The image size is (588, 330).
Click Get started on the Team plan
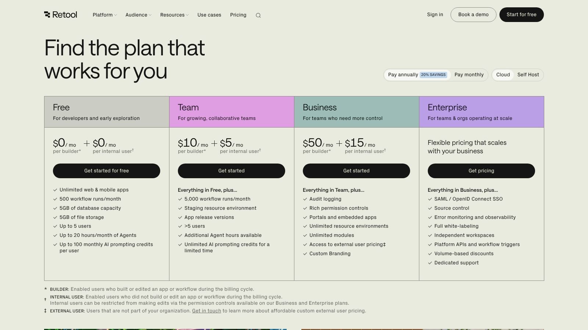tap(232, 170)
